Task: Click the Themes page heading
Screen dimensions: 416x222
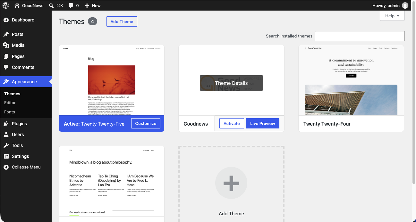Action: [72, 21]
